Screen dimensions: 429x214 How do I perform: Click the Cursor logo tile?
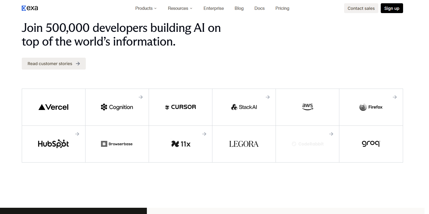pyautogui.click(x=181, y=107)
